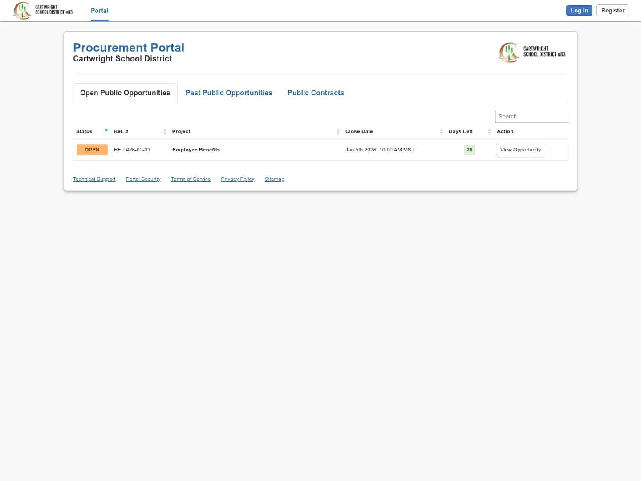Click View Opportunity for Employee Benefits

(x=520, y=150)
